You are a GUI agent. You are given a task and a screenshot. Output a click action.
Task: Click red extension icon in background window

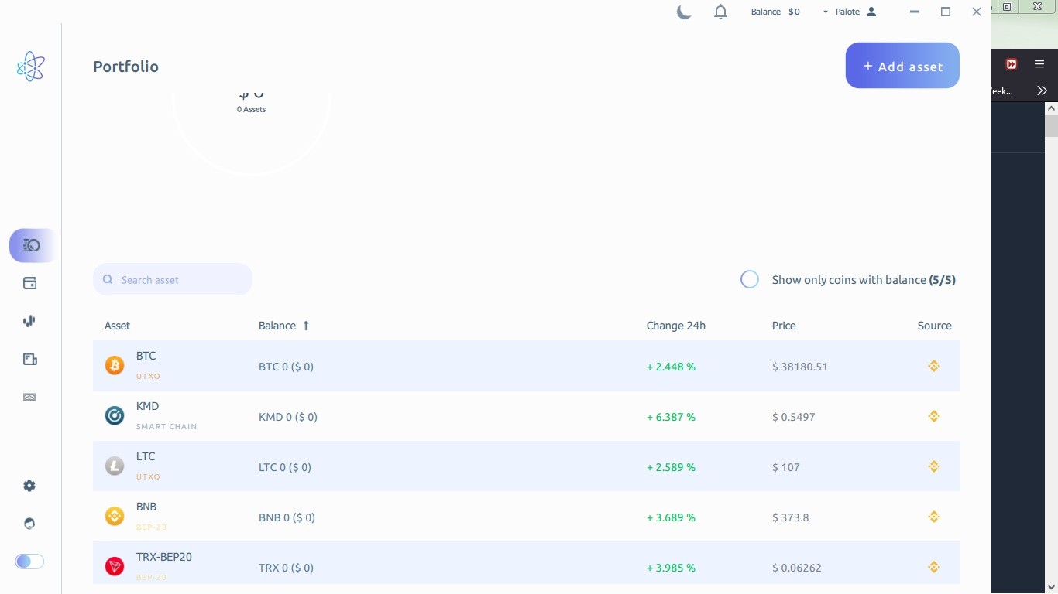pos(1012,64)
